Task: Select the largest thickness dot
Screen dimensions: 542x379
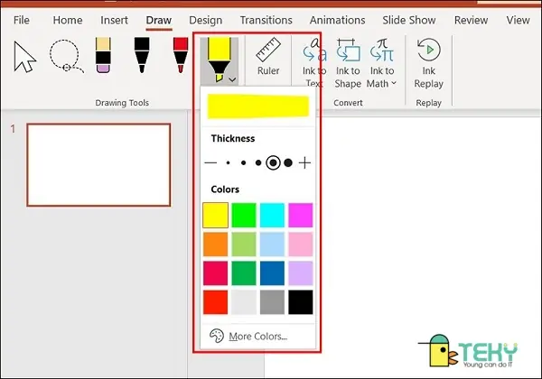Action: click(288, 162)
